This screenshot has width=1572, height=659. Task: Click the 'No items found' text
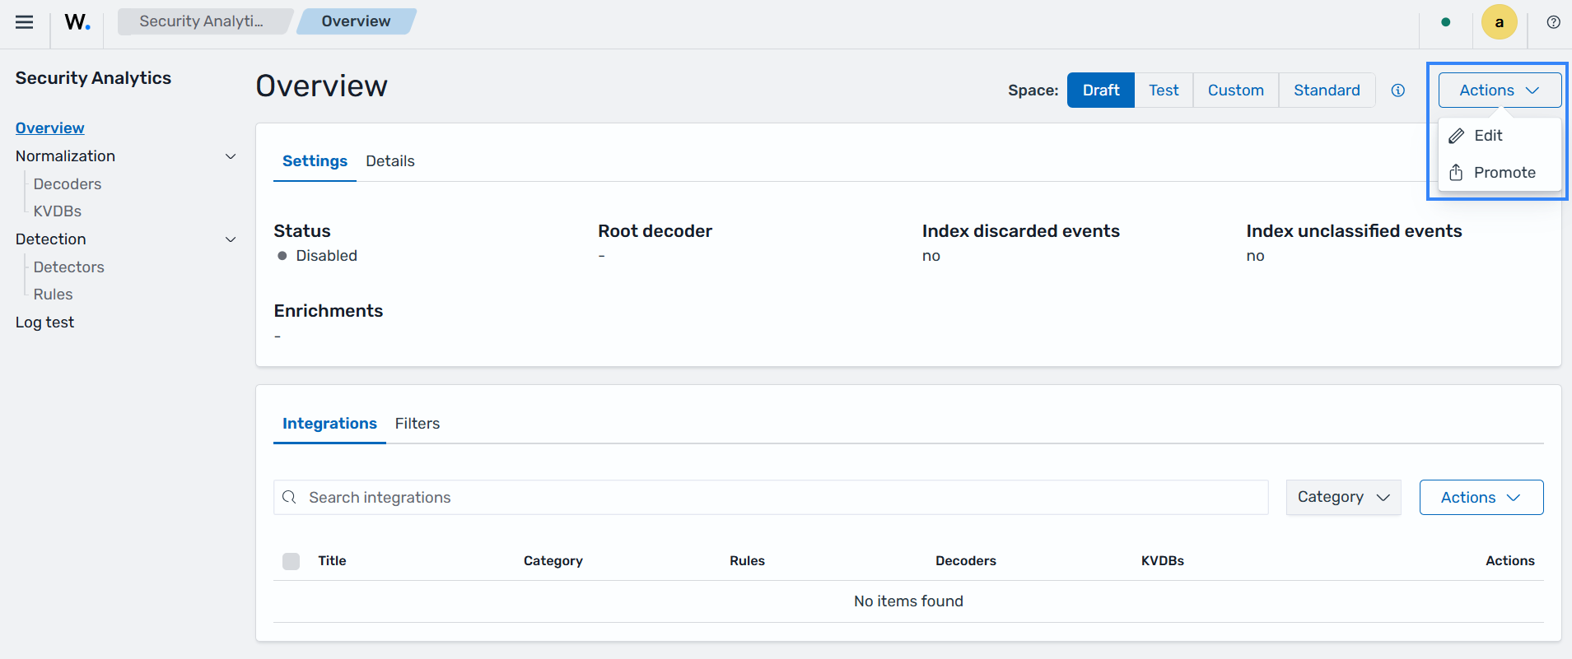click(x=908, y=601)
